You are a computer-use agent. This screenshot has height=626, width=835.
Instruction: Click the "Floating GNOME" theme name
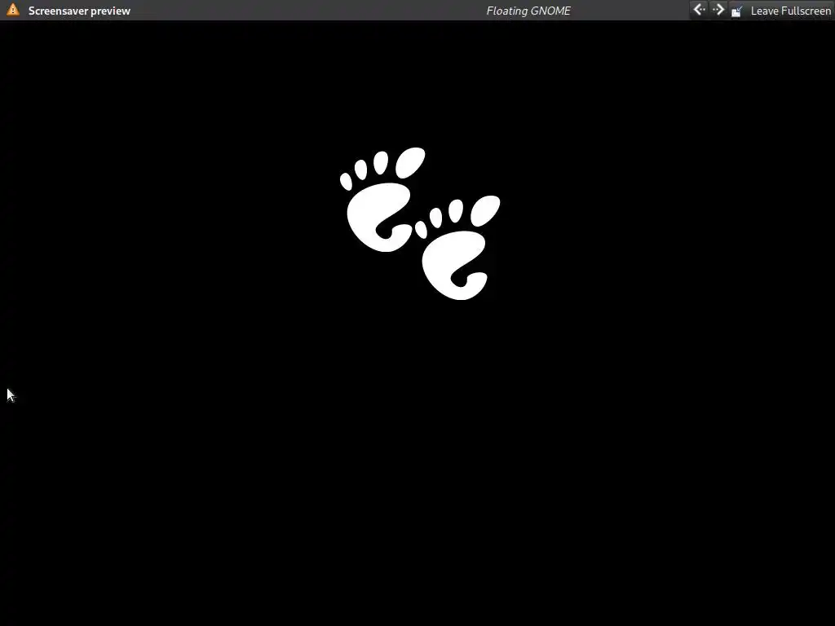coord(528,11)
